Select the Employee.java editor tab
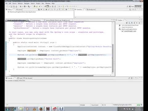Image resolution: width=148 pixels, height=111 pixels. coord(35,20)
